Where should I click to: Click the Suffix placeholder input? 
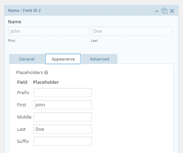coord(63,141)
